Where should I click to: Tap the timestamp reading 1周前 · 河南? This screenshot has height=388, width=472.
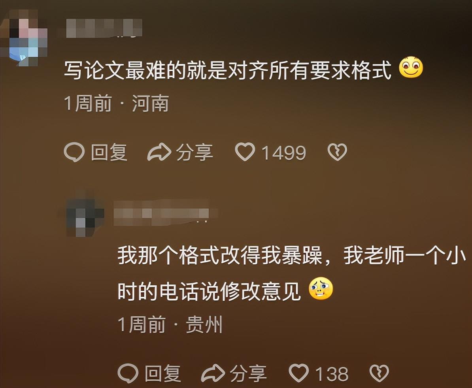point(116,104)
